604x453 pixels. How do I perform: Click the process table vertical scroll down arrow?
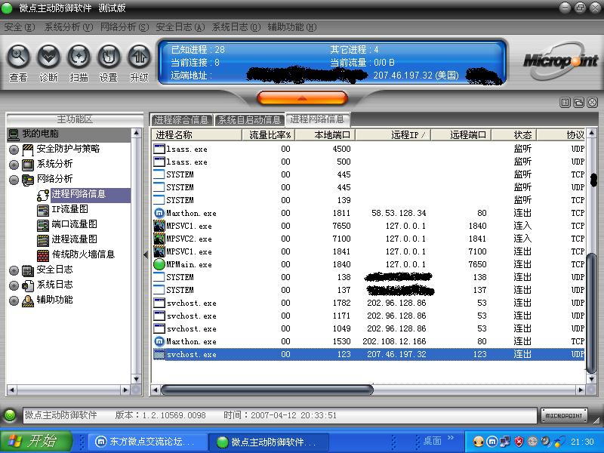592,379
